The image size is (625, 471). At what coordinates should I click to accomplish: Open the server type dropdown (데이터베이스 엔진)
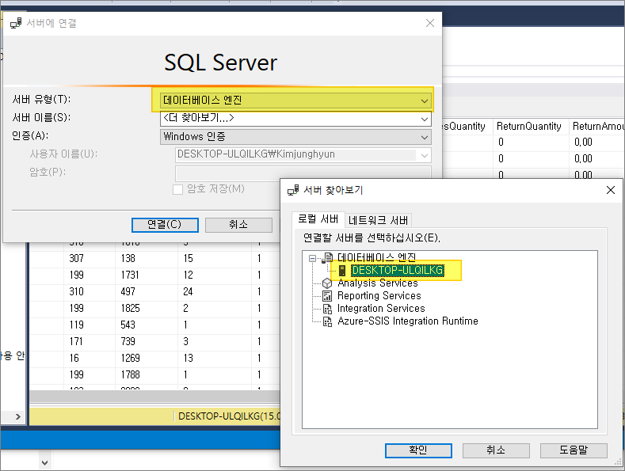[x=295, y=100]
